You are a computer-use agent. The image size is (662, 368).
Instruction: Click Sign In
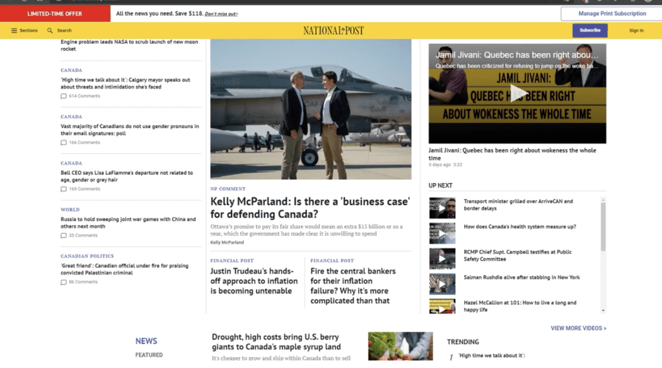pyautogui.click(x=636, y=30)
